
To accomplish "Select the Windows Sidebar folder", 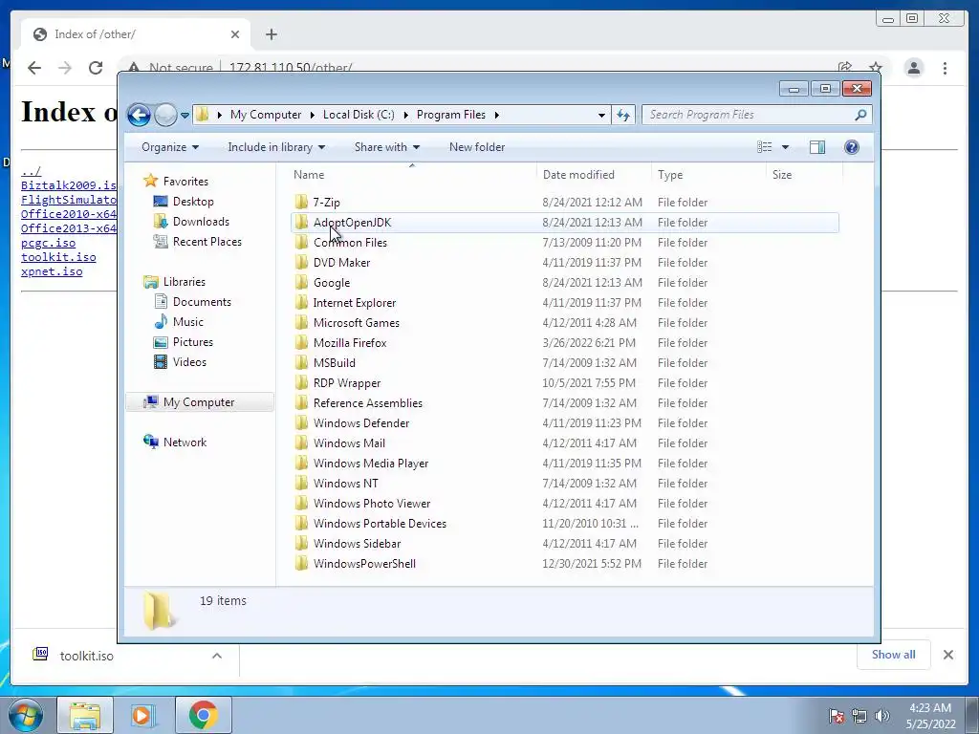I will (564, 544).
